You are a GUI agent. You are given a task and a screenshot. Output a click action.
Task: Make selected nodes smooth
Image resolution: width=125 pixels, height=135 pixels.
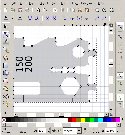coord(72,18)
